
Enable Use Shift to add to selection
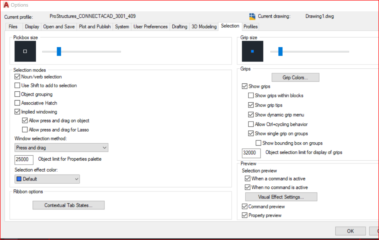[17, 85]
